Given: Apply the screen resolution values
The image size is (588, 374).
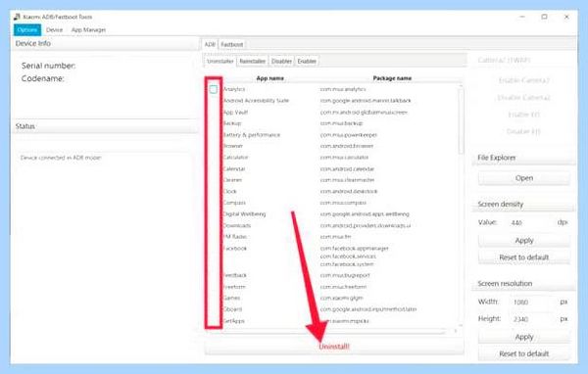Looking at the screenshot, I should click(524, 337).
